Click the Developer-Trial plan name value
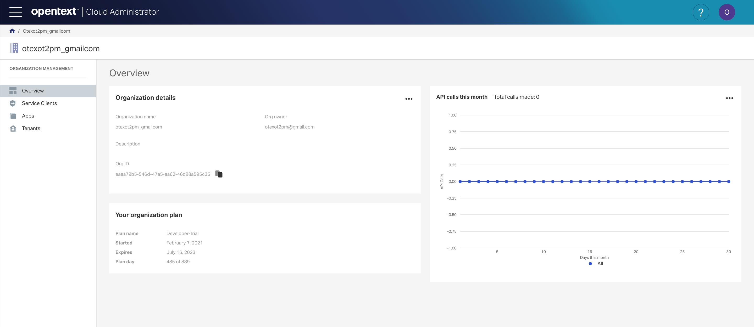754x327 pixels. 182,233
